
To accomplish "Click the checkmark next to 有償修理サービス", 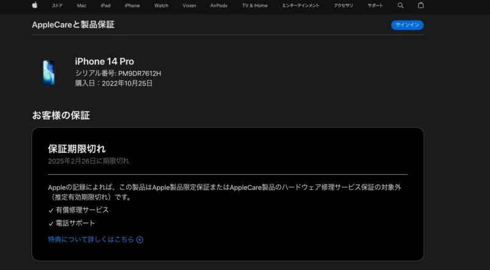I will point(51,211).
